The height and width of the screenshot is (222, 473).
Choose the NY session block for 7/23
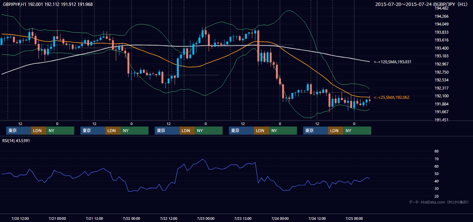click(283, 131)
